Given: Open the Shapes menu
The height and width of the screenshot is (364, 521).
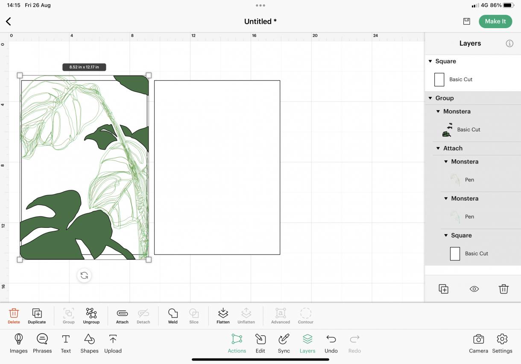Looking at the screenshot, I should 89,344.
